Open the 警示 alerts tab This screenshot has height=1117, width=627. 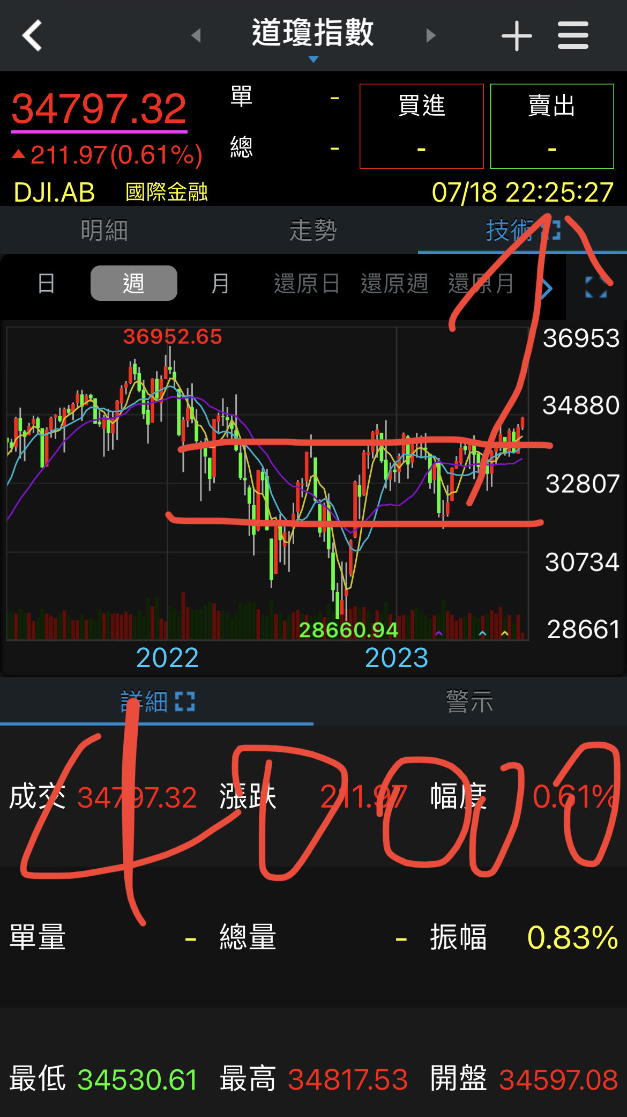pos(470,701)
